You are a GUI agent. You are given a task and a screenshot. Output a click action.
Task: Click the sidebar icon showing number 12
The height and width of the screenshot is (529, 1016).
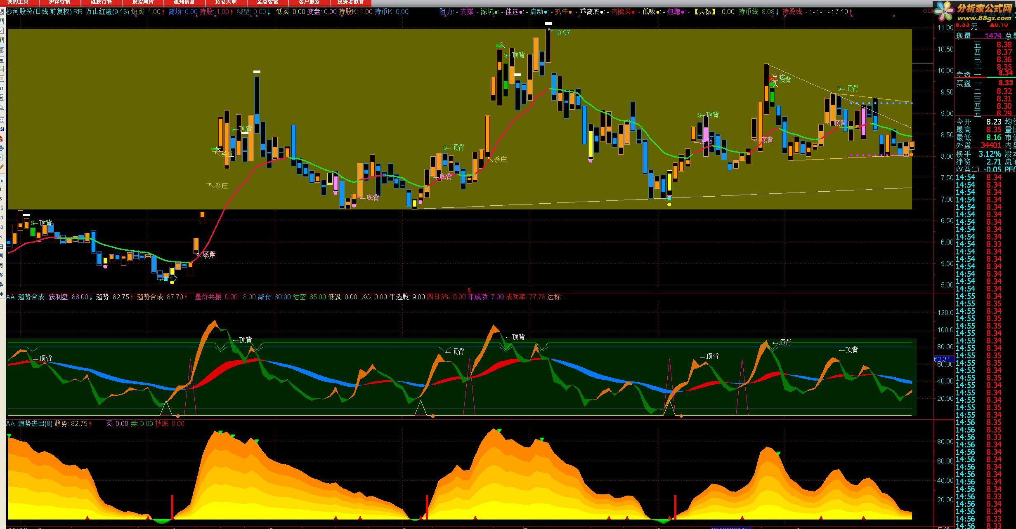2,88
